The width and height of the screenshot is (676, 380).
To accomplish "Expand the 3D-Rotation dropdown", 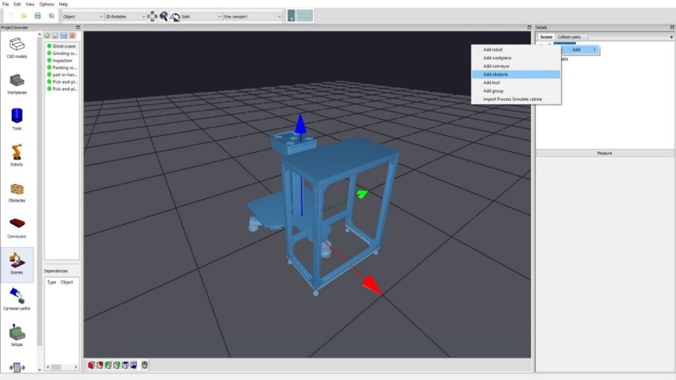I will (x=125, y=16).
